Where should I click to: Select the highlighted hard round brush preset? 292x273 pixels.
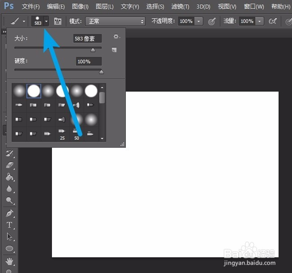click(x=34, y=91)
